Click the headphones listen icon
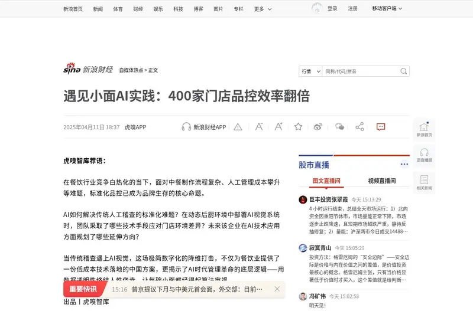This screenshot has width=473, height=311. [x=186, y=127]
